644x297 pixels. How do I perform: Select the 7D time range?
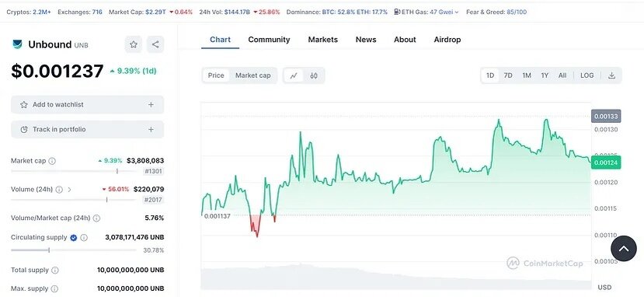tap(508, 75)
